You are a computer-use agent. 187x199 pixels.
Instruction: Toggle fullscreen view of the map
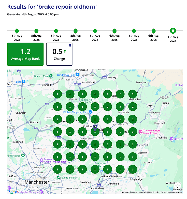[x=177, y=186]
